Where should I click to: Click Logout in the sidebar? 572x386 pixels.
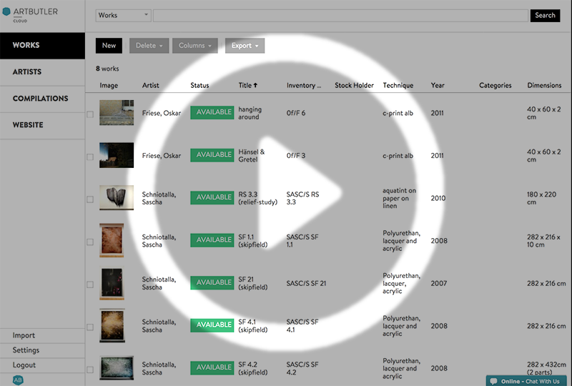point(24,365)
